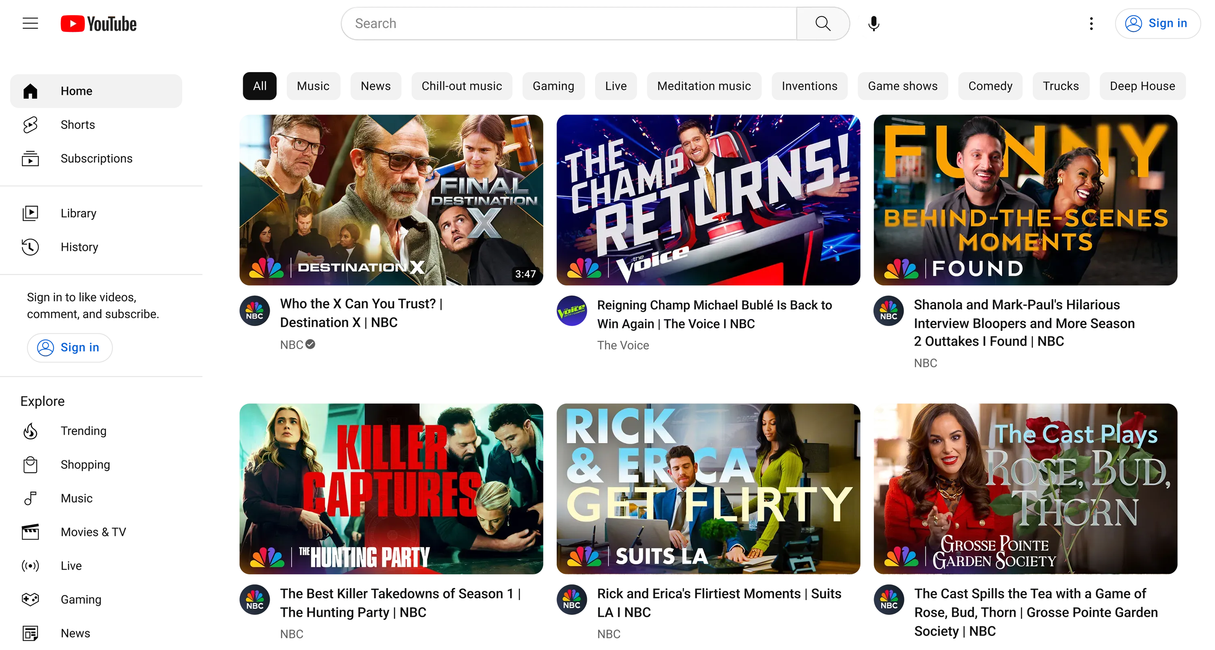Select the Music filter chip
Screen dimensions: 1215x650
313,86
